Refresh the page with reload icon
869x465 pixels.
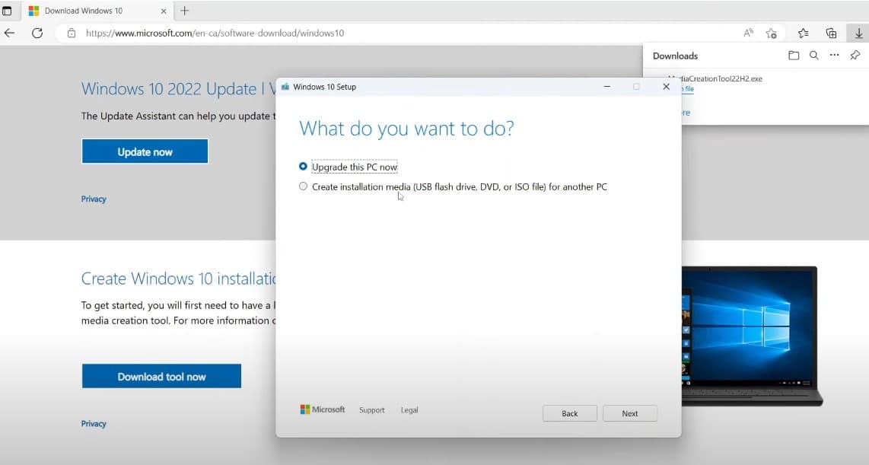37,33
